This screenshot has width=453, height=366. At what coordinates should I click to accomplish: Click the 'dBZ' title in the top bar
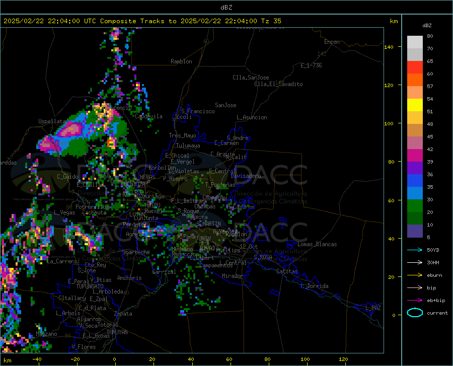coord(226,8)
